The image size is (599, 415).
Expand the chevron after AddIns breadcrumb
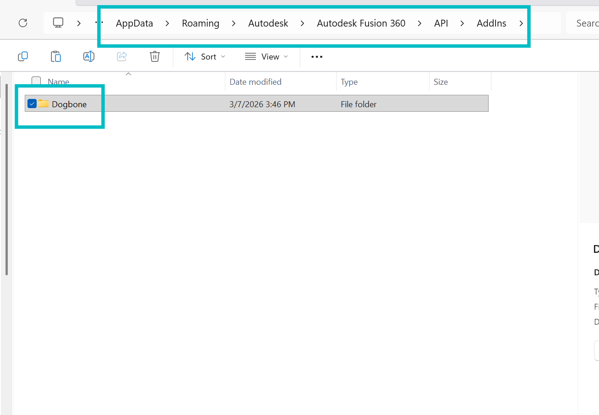(x=522, y=23)
